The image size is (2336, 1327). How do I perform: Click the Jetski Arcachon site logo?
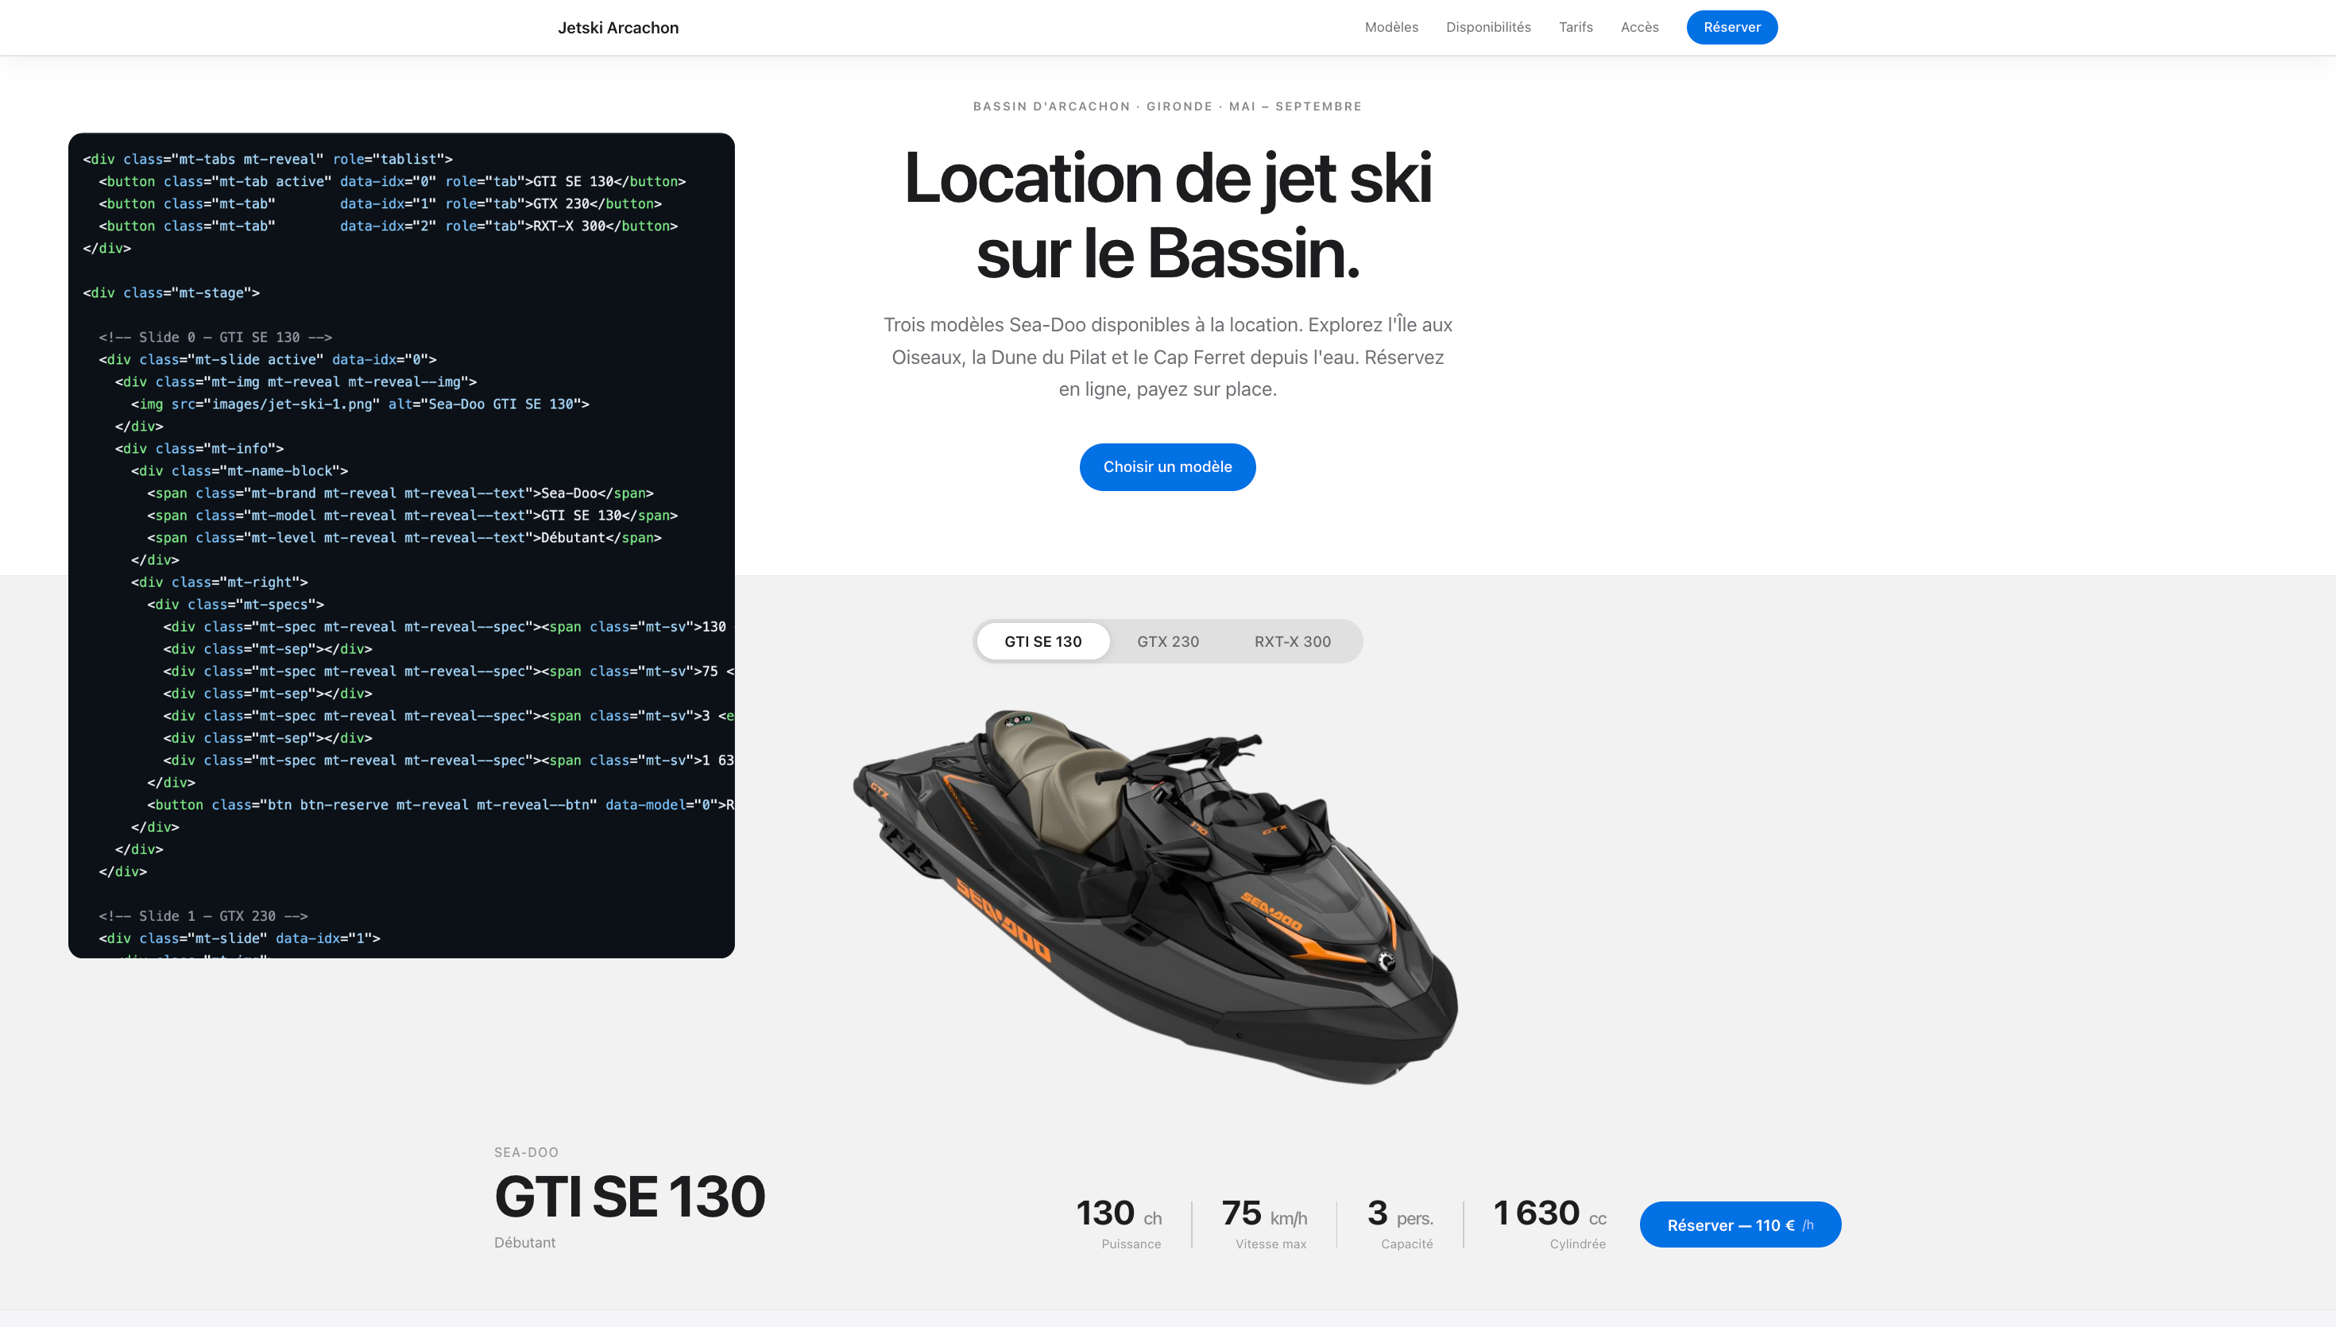617,27
